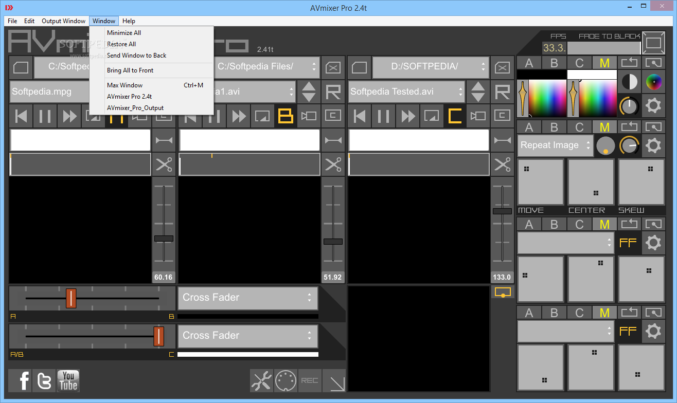677x403 pixels.
Task: Fast forward channel C
Action: tap(408, 116)
